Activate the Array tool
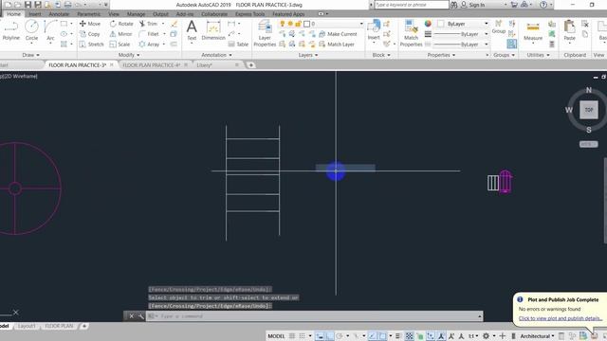 click(x=149, y=45)
